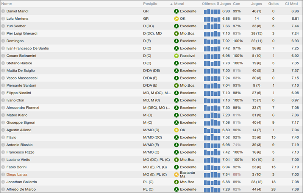Select the Jonathan Gallardo row
This screenshot has height=193, width=303.
(114, 182)
